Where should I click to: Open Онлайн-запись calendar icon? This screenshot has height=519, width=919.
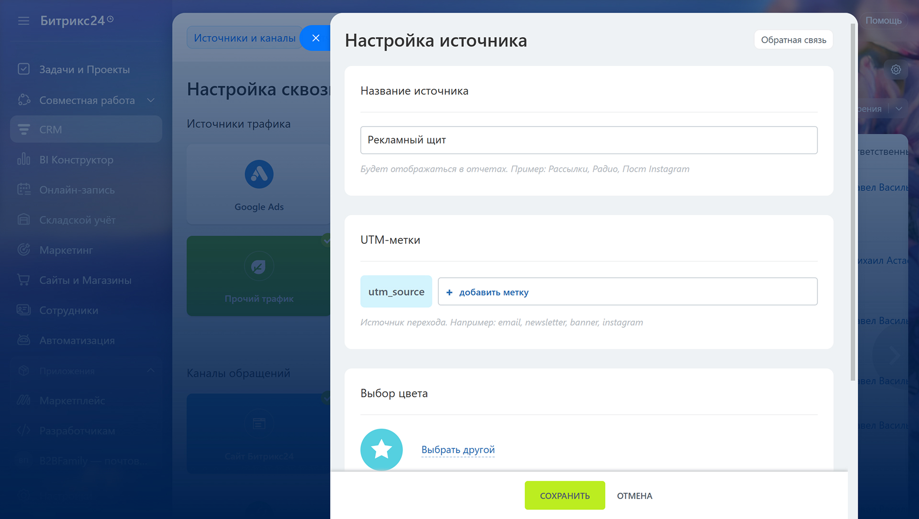[x=23, y=190]
